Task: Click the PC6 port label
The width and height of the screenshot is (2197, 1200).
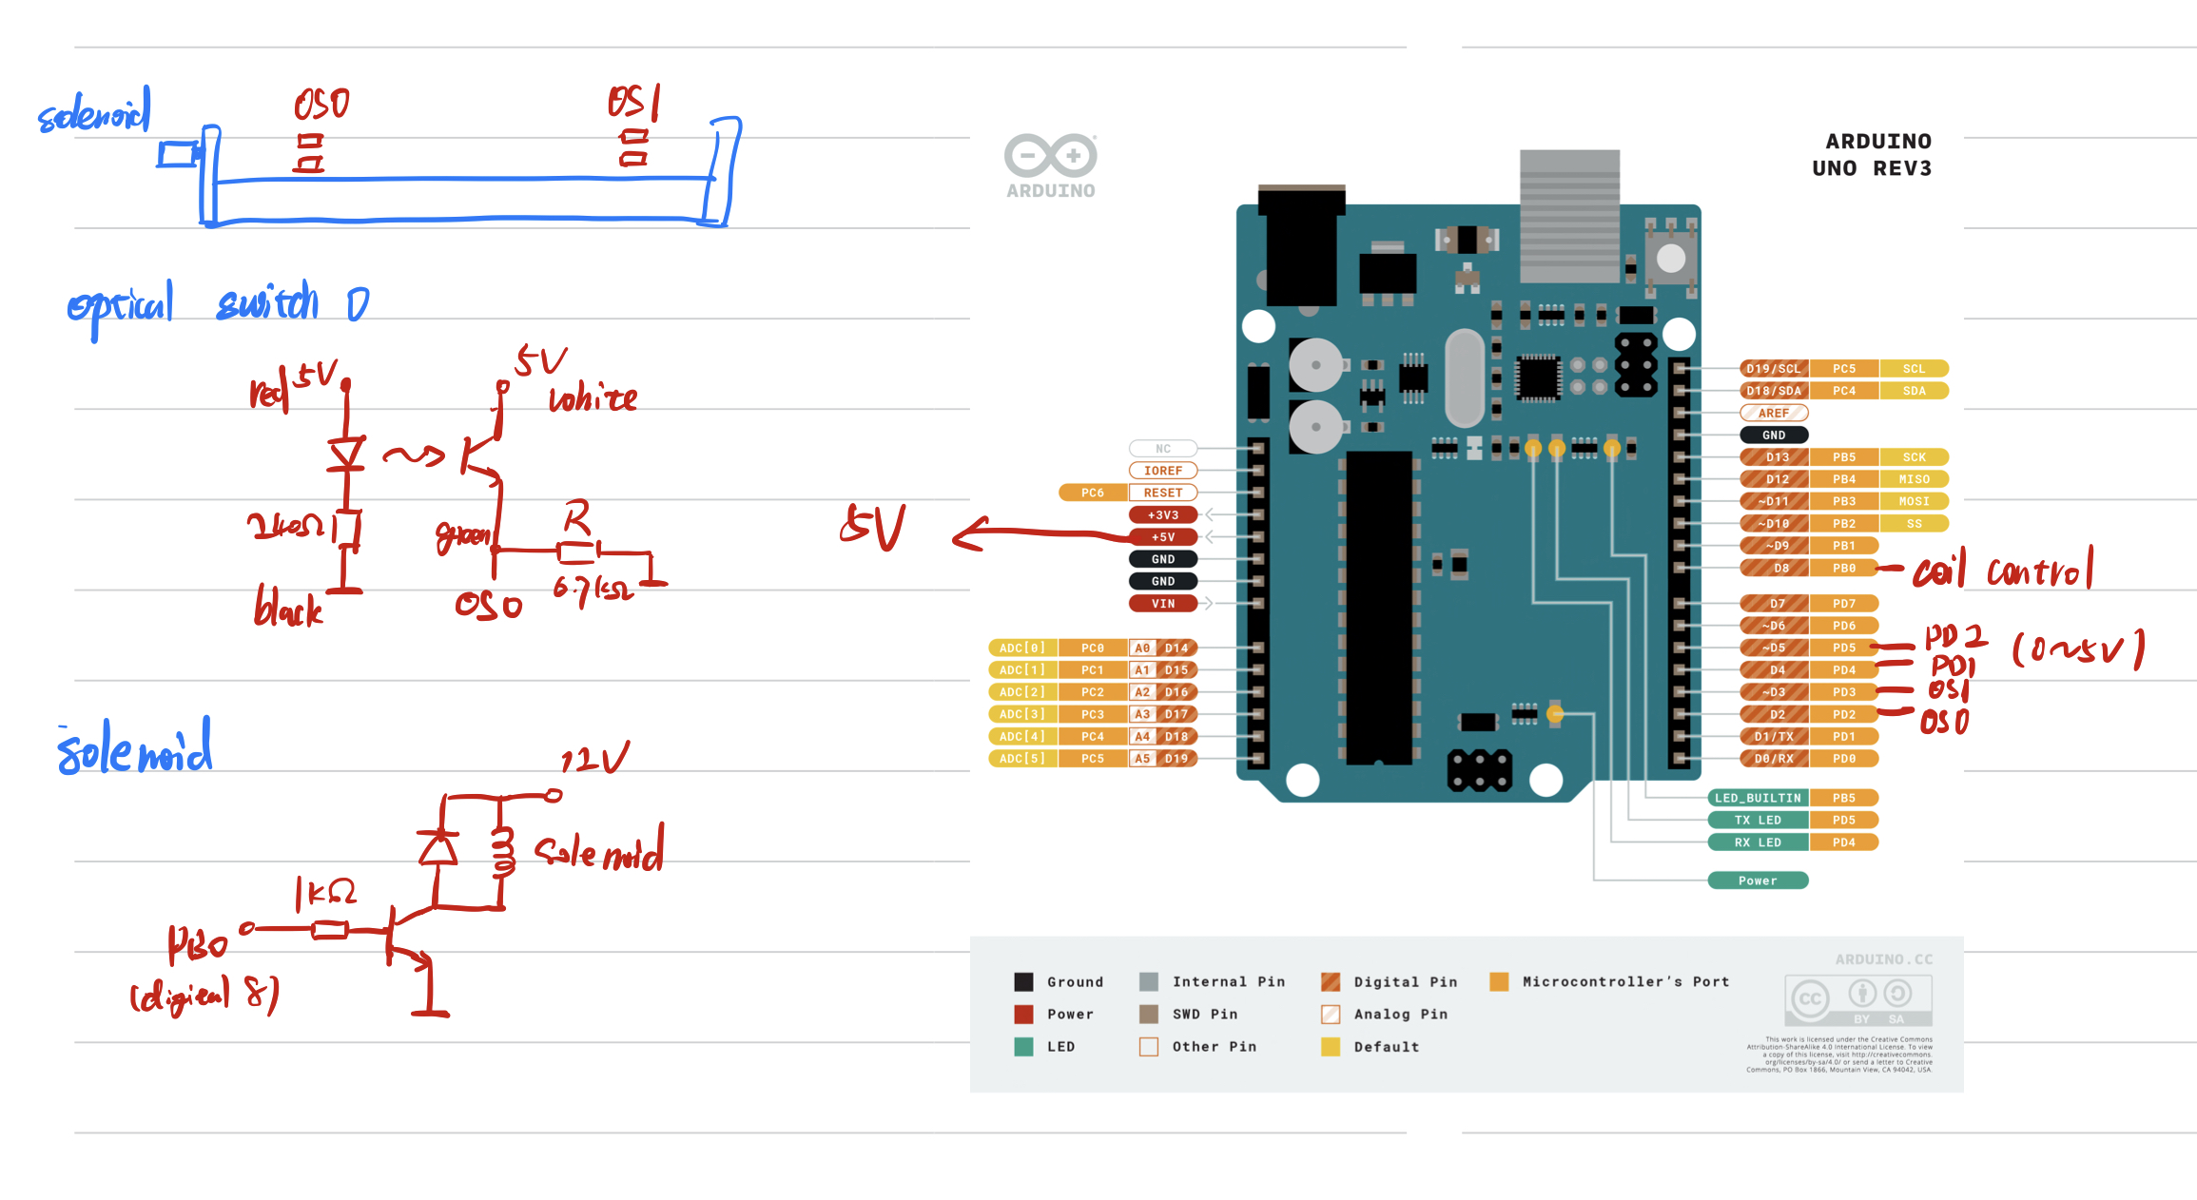Action: pyautogui.click(x=1093, y=493)
